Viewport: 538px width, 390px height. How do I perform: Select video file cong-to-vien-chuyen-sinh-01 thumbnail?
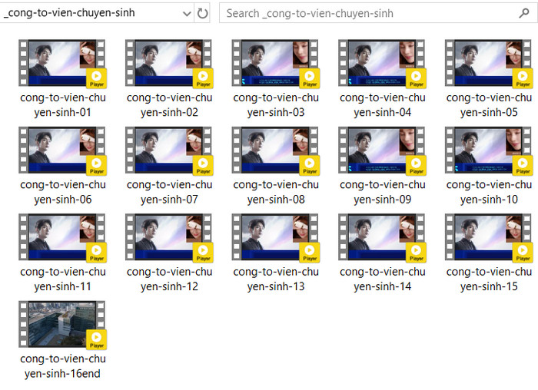pos(62,64)
